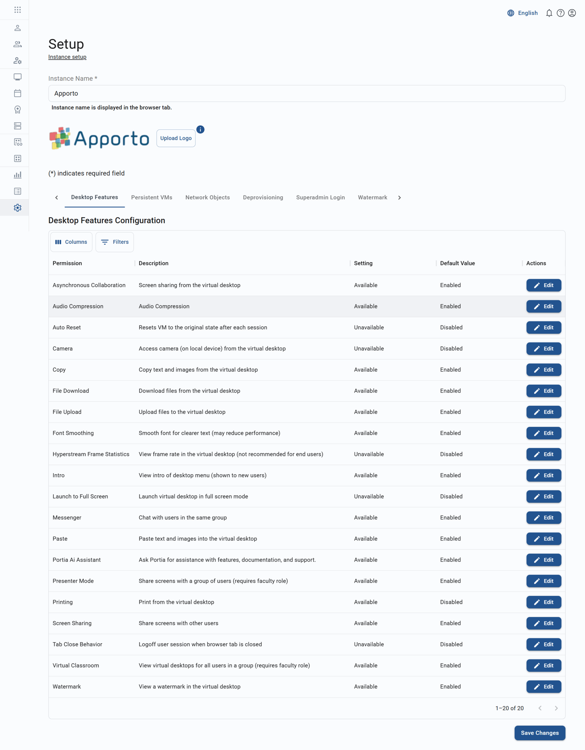Select the servers icon in the sidebar
Viewport: 585px width, 750px height.
click(x=18, y=126)
